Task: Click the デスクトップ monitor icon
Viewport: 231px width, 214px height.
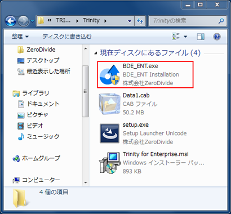Action: 21,61
